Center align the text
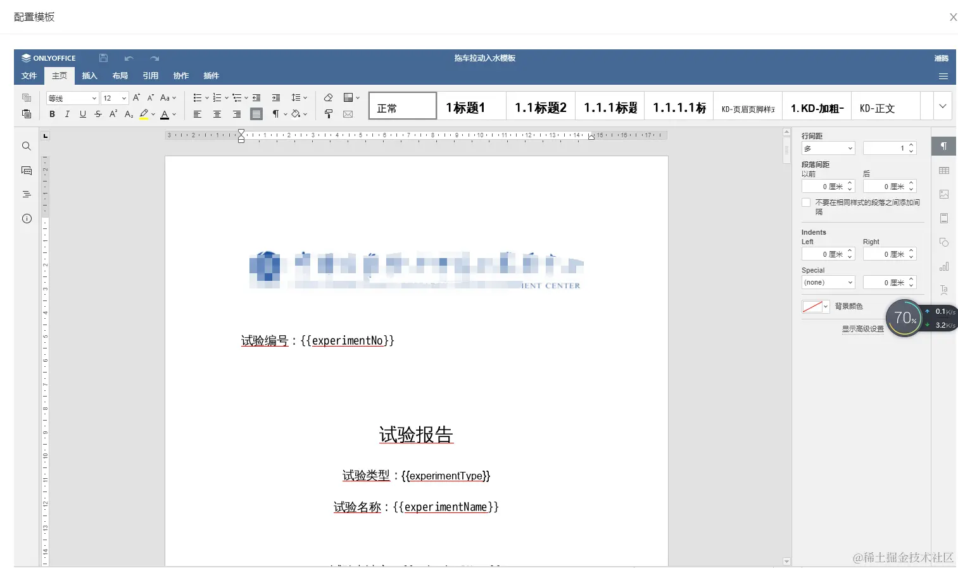This screenshot has height=568, width=958. click(217, 114)
